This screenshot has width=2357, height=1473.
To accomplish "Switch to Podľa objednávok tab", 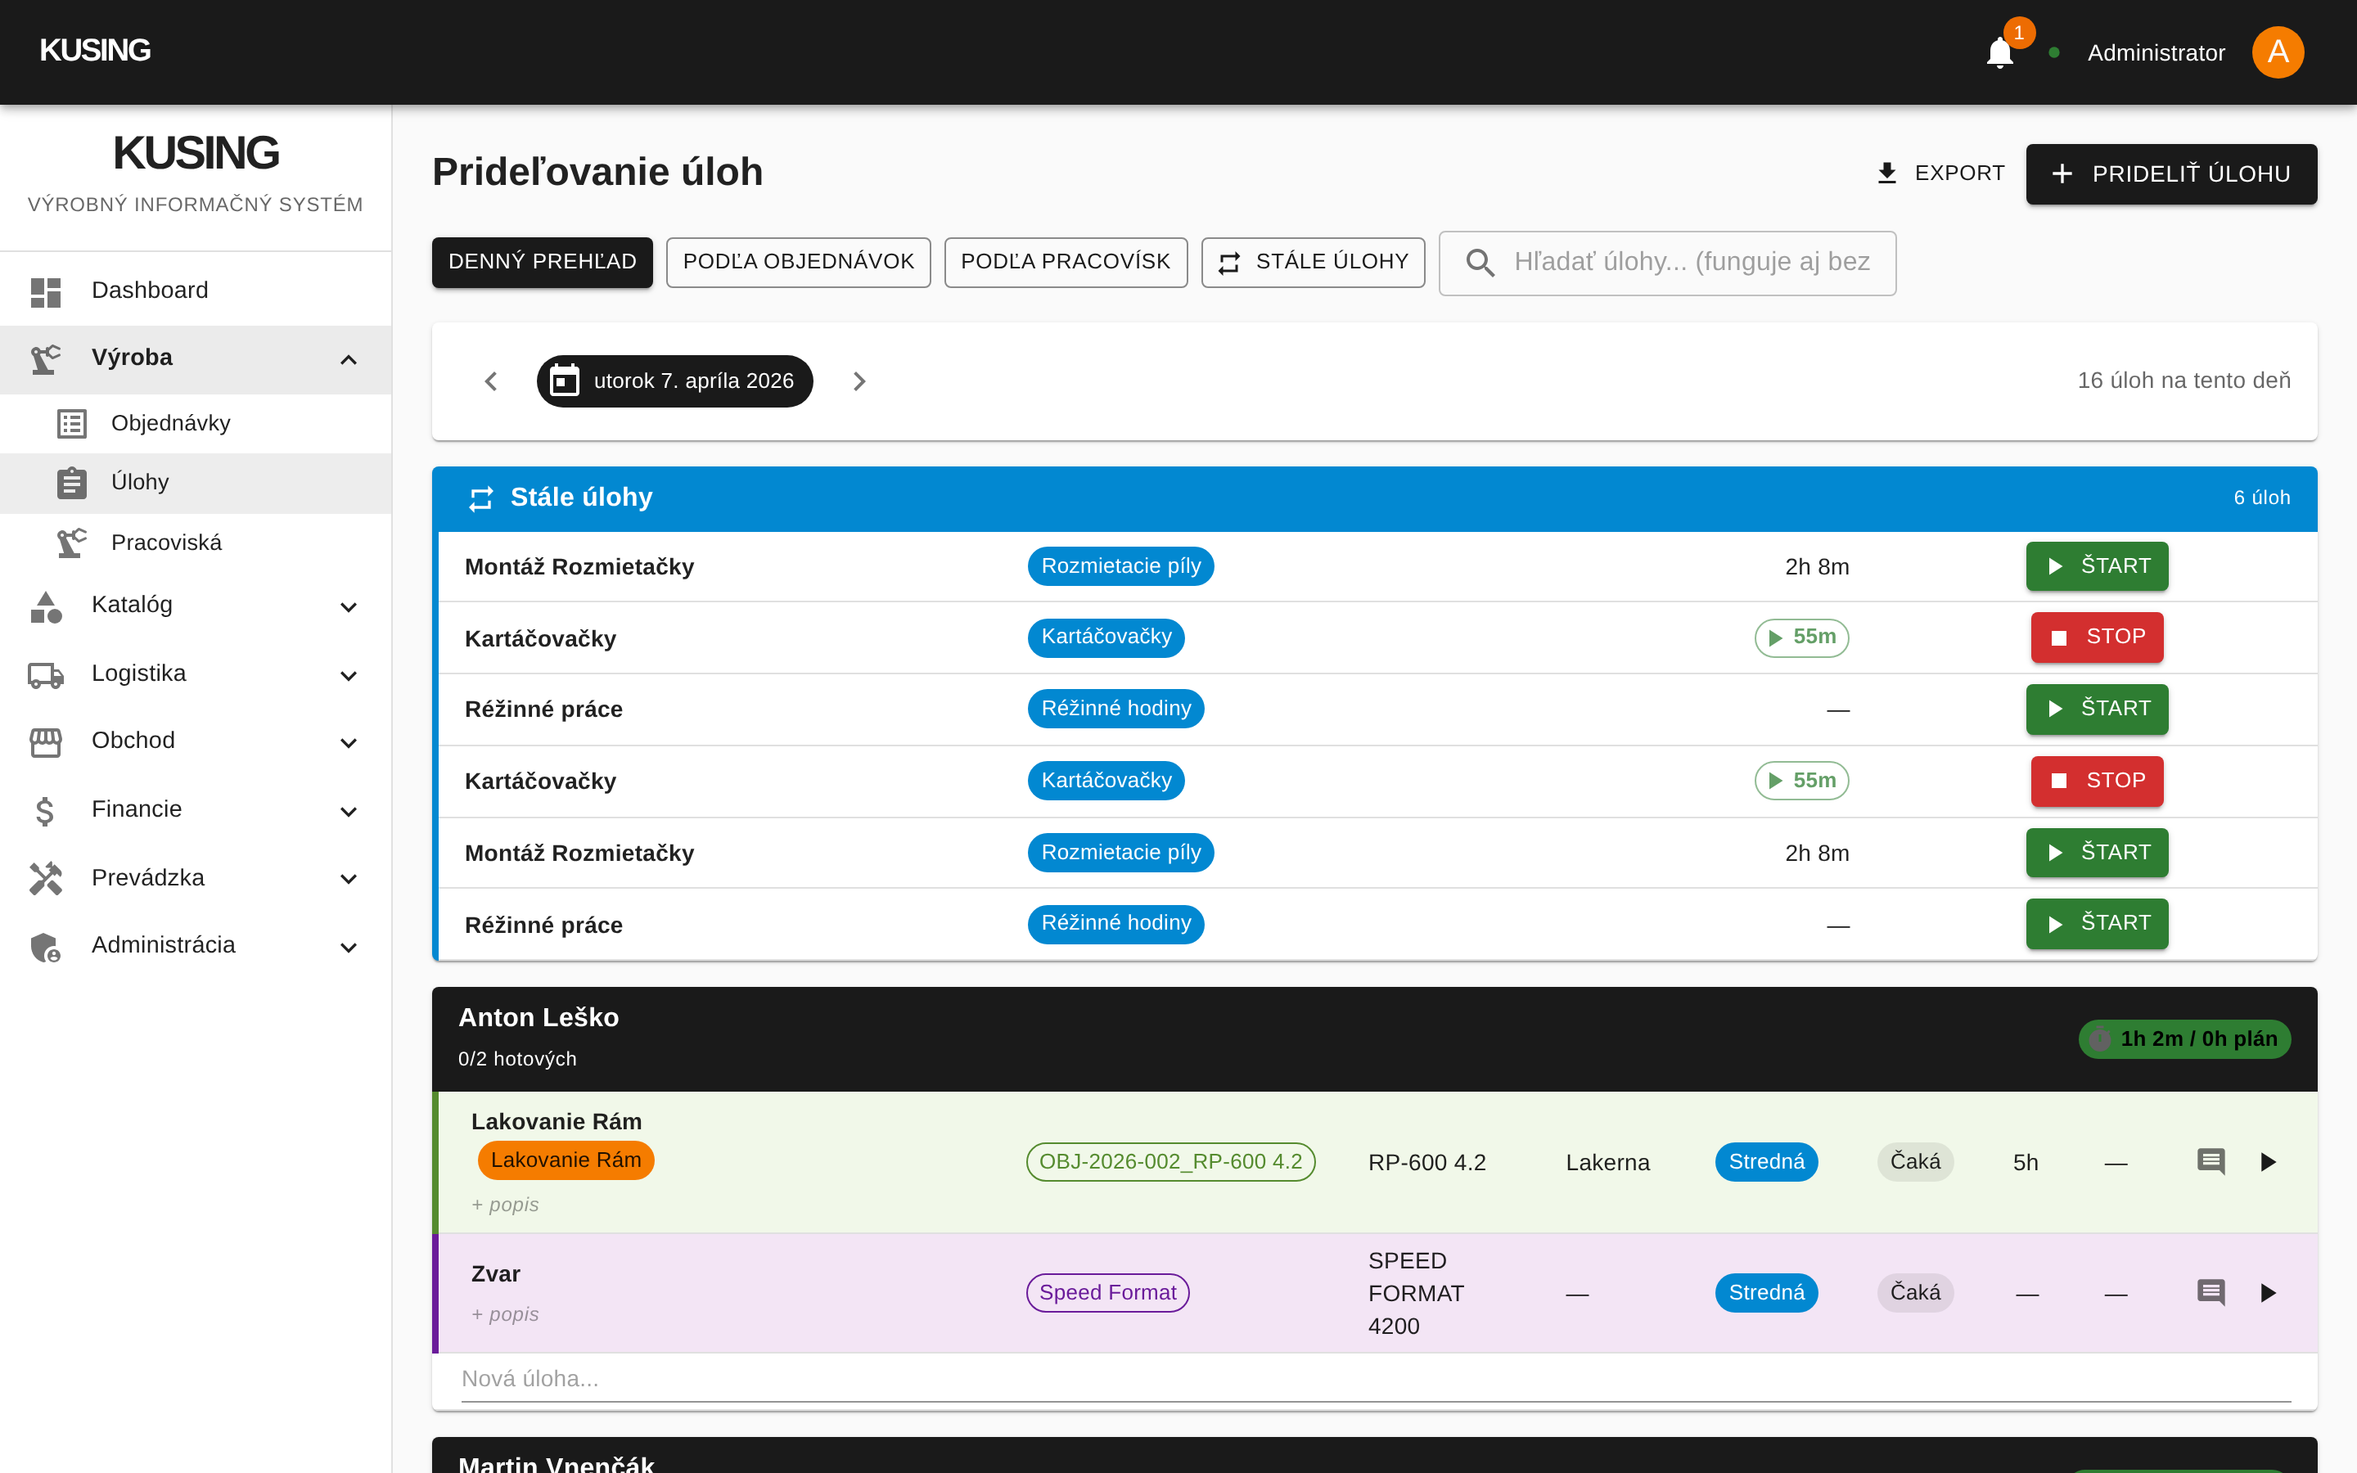I will coord(799,262).
